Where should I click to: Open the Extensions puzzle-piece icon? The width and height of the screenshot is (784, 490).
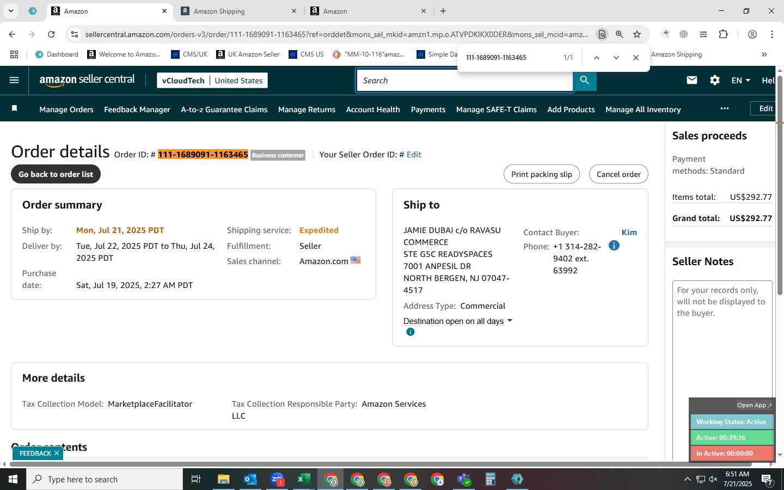click(723, 34)
